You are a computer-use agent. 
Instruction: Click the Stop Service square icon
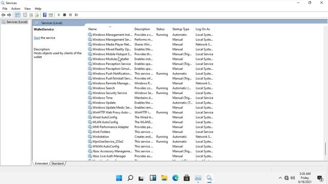[x=65, y=15]
